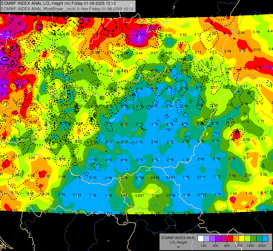This screenshot has height=251, width=273.
Task: Select the grid value 5.72
Action: click(x=185, y=124)
